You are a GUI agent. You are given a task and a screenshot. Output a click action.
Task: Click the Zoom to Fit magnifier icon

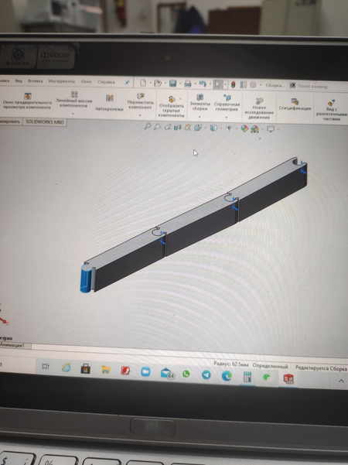pos(148,127)
